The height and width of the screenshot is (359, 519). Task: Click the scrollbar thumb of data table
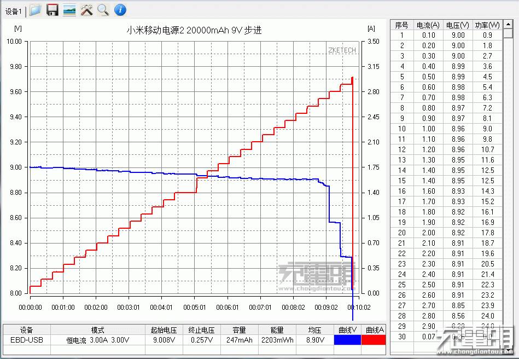[x=508, y=33]
